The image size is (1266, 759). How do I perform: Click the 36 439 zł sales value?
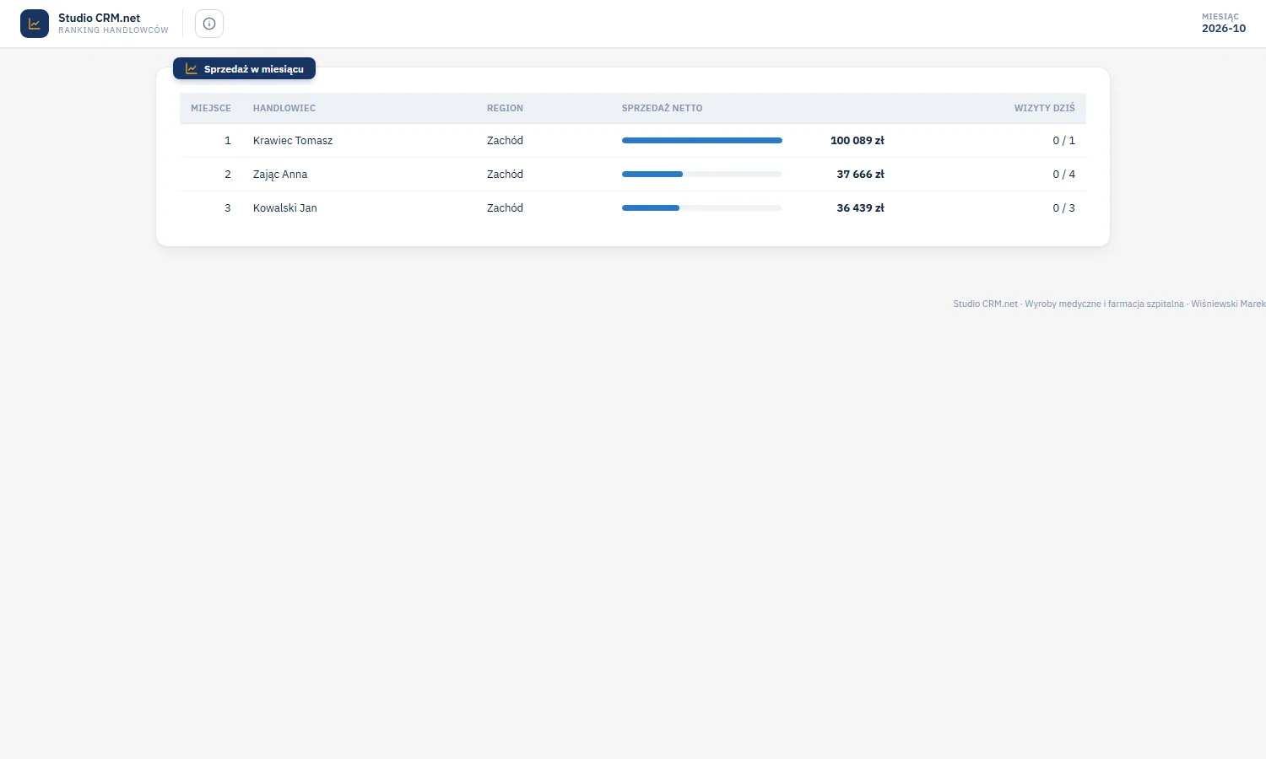(x=861, y=208)
